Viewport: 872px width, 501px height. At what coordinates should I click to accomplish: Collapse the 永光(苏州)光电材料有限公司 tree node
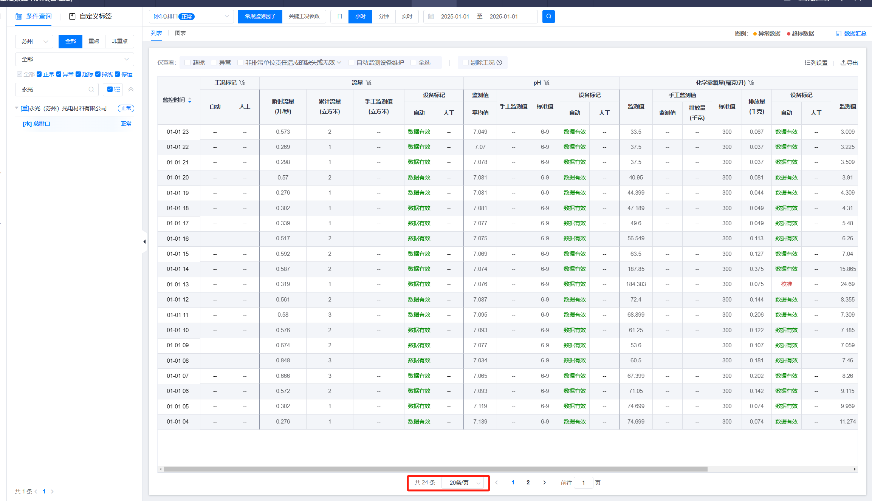(17, 108)
